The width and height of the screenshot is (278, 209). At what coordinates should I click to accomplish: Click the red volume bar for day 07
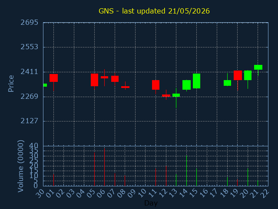click(115, 180)
